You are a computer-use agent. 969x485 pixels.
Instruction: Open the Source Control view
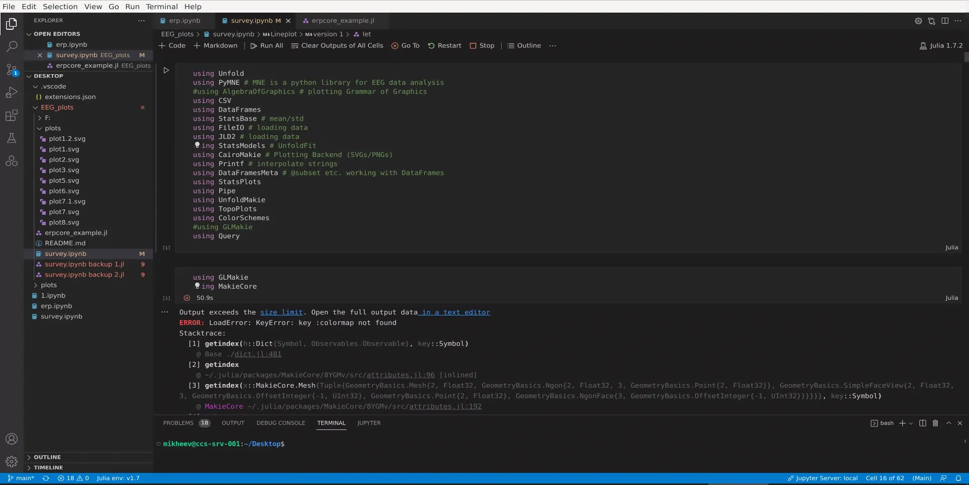[12, 70]
